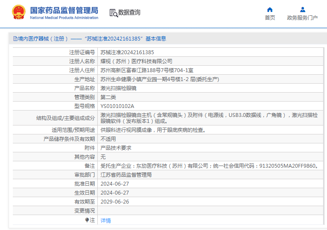Click the document icon before 境内医疗器械
This screenshot has height=230, width=327.
coord(15,39)
